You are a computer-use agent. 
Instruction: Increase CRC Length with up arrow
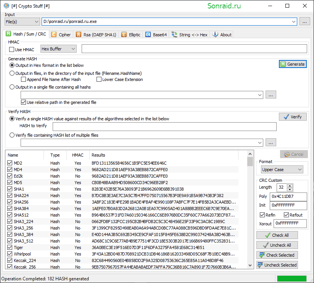(x=290, y=186)
